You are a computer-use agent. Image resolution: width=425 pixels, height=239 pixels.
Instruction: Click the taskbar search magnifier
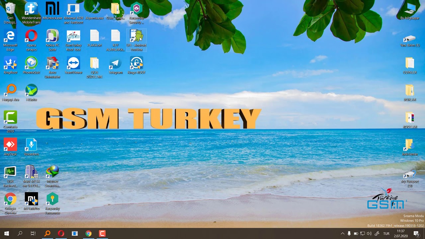(20, 233)
